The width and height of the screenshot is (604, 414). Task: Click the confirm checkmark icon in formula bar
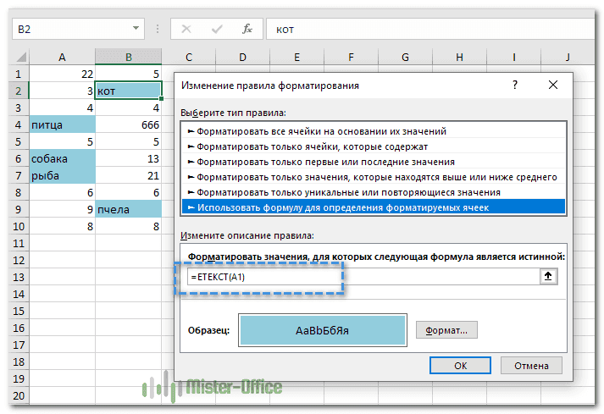pyautogui.click(x=217, y=29)
